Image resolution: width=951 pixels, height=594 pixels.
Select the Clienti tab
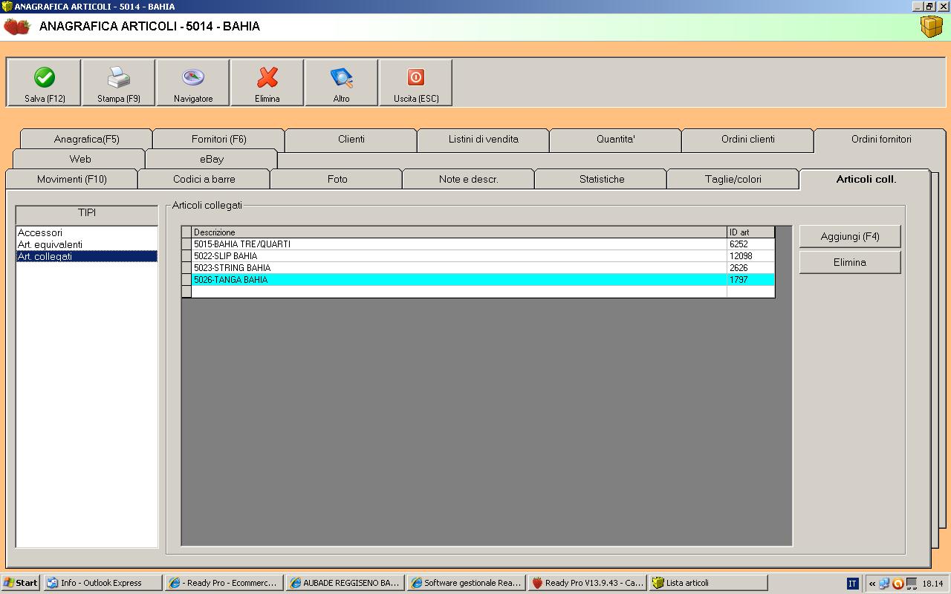(x=351, y=139)
